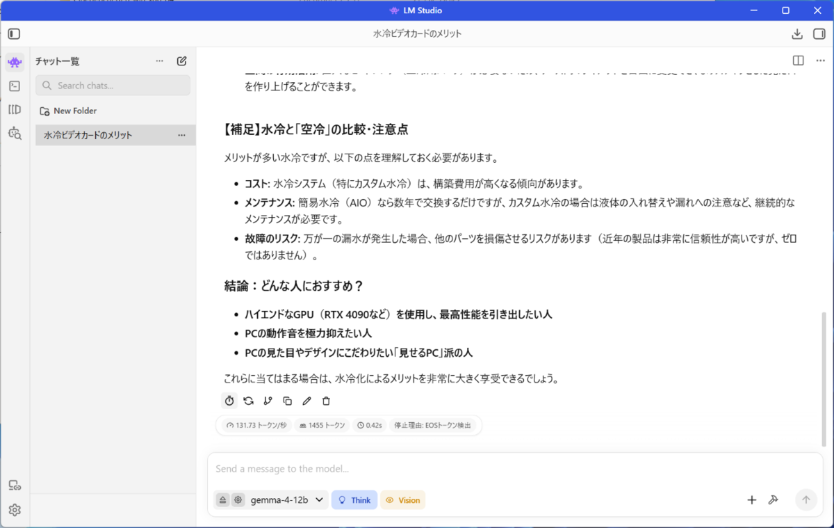The height and width of the screenshot is (528, 834).
Task: Toggle the Think mode button
Action: pyautogui.click(x=354, y=499)
